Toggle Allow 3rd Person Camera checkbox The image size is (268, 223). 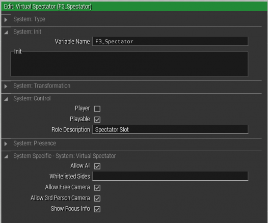(97, 198)
